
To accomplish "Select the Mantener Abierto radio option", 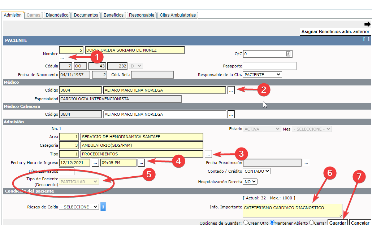I will 272,222.
